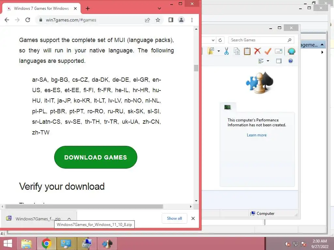Refresh the Games explorer window
Image resolution: width=334 pixels, height=250 pixels.
(220, 40)
